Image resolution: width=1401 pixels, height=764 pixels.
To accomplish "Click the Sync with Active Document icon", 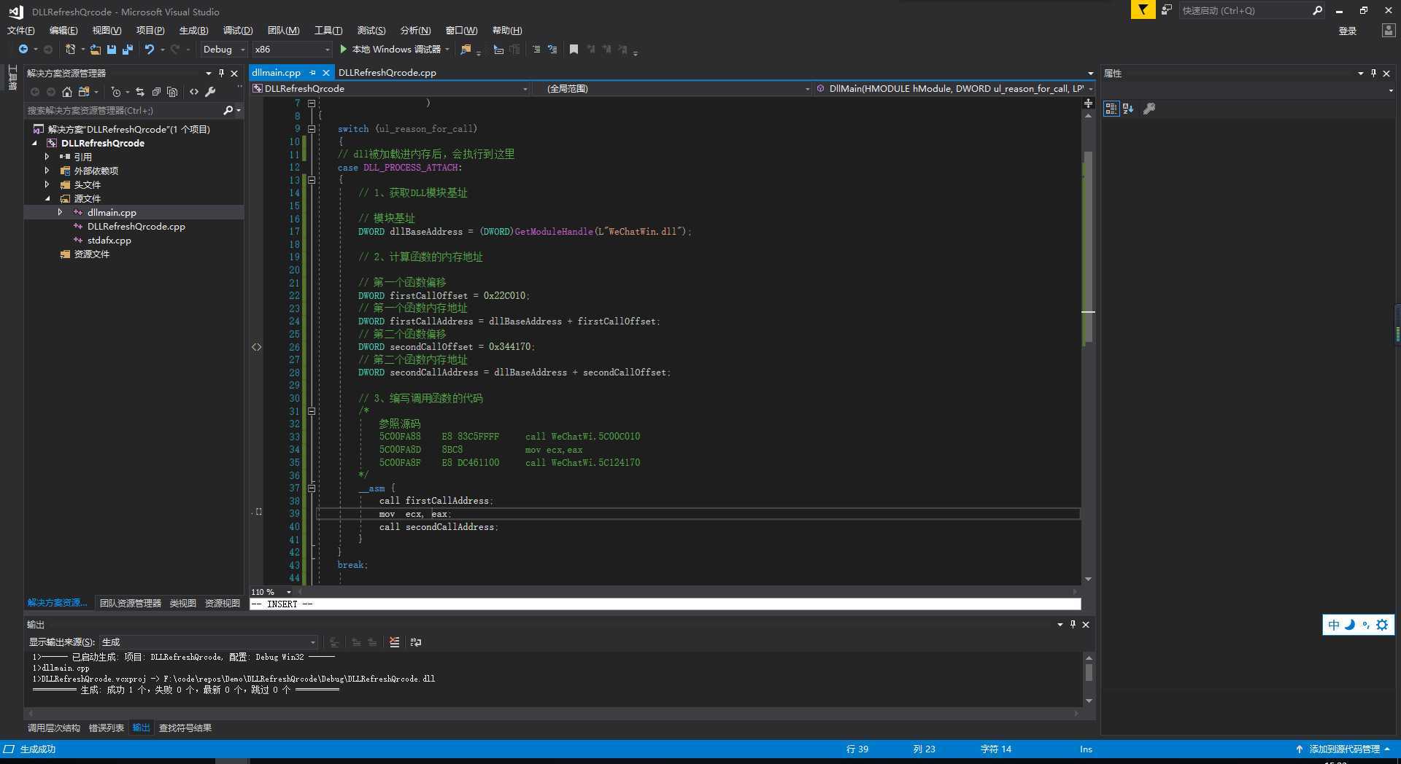I will (140, 92).
